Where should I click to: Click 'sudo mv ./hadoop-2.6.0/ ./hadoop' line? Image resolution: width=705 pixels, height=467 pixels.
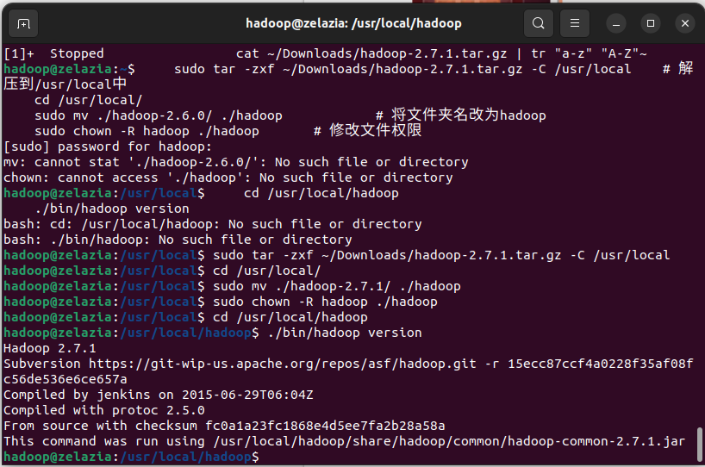coord(159,115)
